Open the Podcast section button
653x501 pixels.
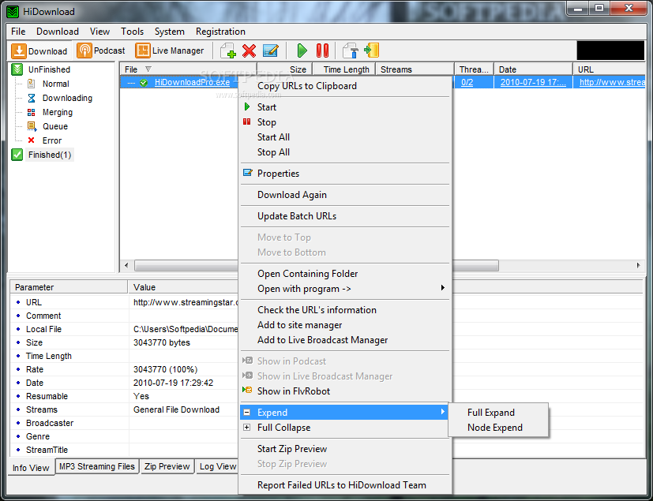click(101, 50)
